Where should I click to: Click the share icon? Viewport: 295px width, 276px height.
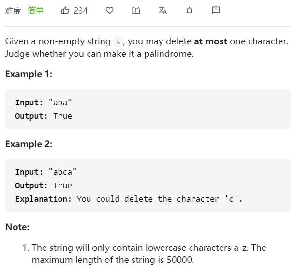136,10
